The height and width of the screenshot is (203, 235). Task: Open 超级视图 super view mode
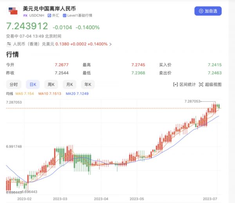(x=201, y=84)
